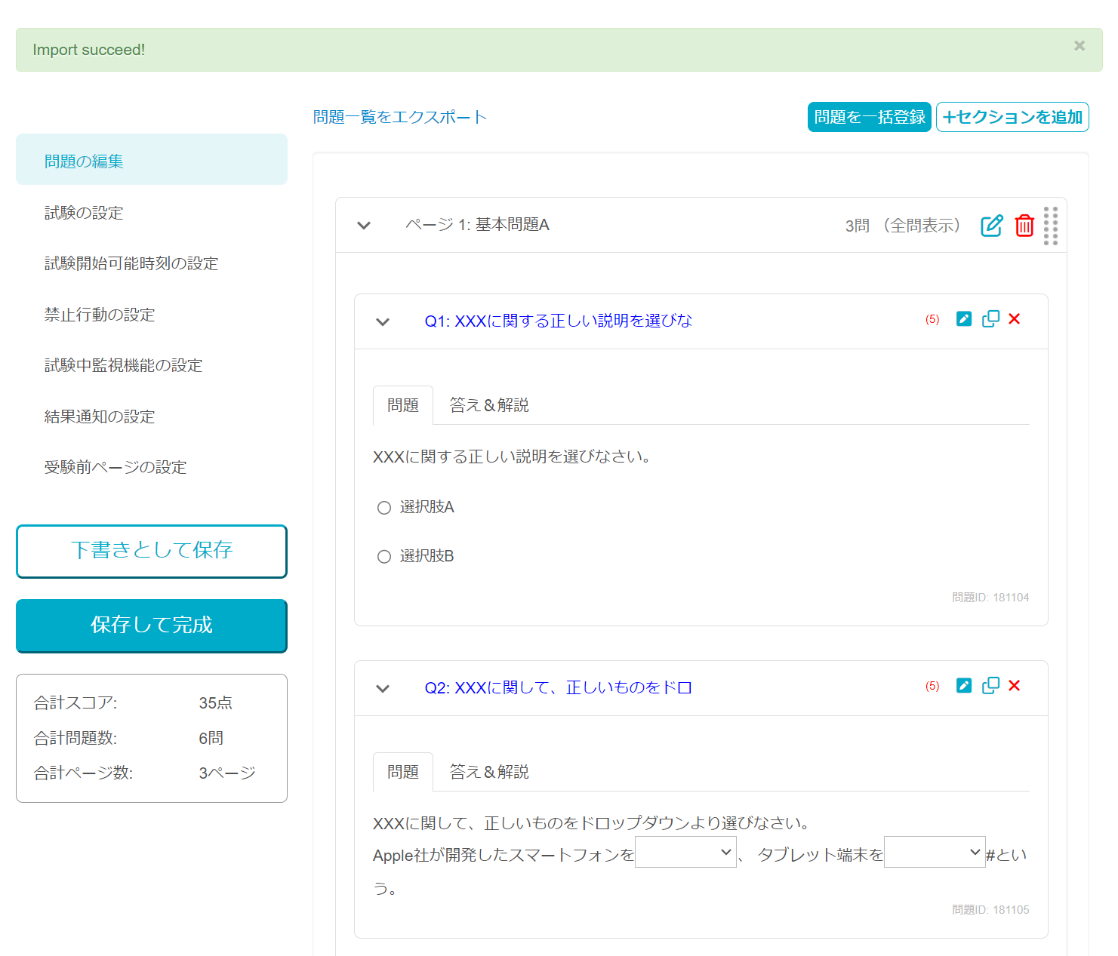Open the tablet answer dropdown in Q2
The height and width of the screenshot is (956, 1118).
pyautogui.click(x=935, y=852)
